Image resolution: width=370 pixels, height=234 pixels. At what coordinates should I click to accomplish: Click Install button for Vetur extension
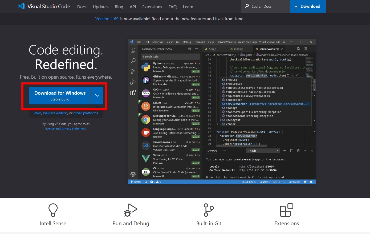(196, 163)
